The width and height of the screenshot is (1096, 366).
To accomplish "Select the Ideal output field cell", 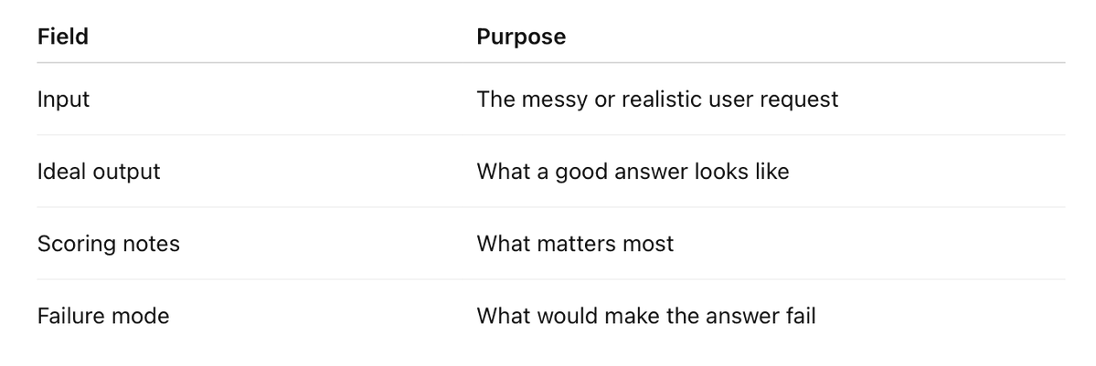I will (99, 171).
